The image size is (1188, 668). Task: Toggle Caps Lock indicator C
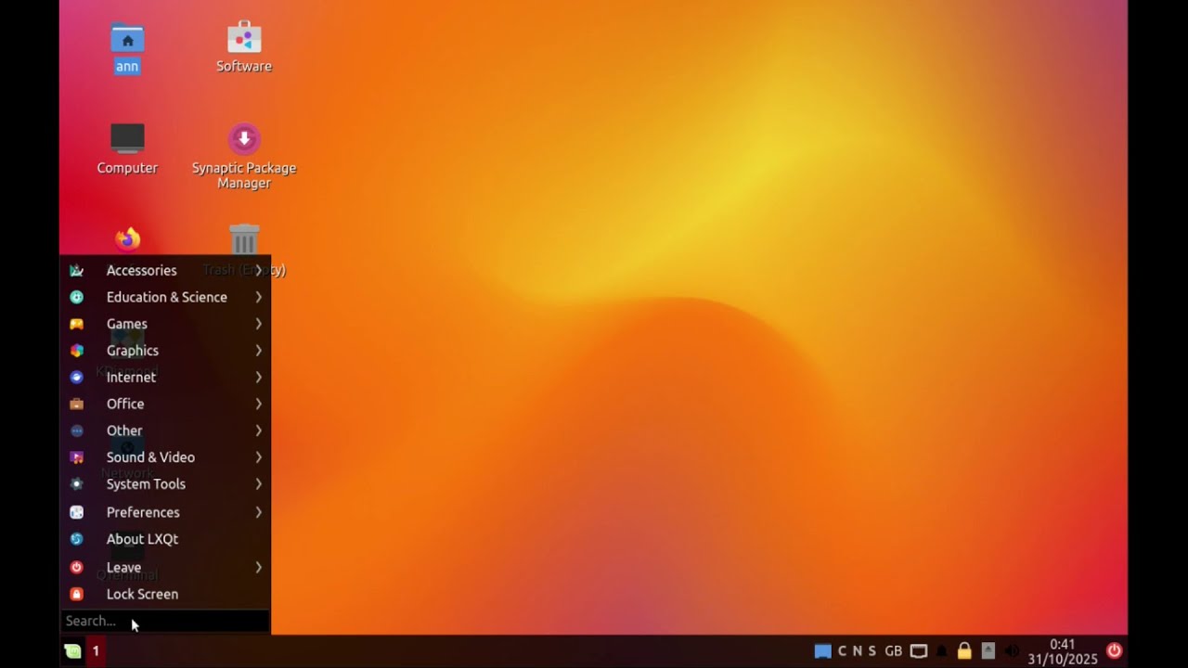843,651
